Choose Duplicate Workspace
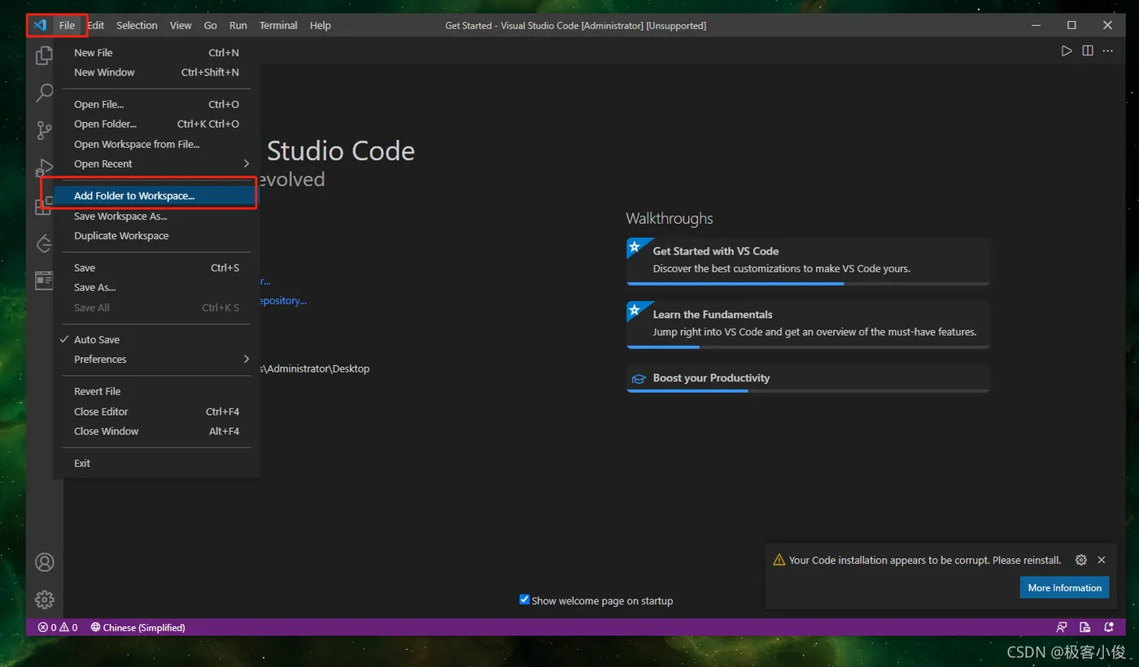Screen dimensions: 1139x667 coord(157,236)
